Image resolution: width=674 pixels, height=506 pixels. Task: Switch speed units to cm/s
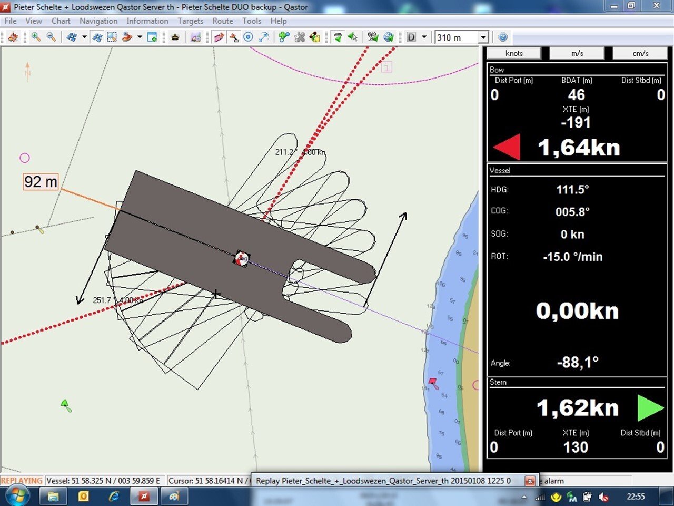point(640,53)
